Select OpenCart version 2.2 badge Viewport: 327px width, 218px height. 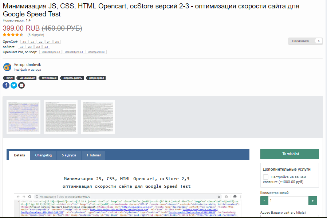point(41,42)
